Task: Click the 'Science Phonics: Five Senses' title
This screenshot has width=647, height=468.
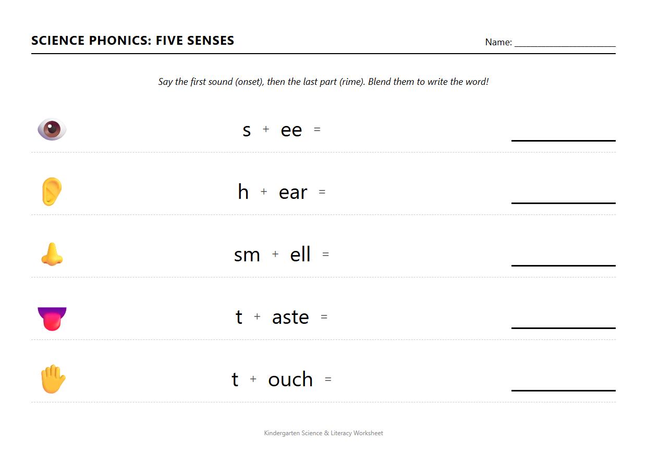Action: click(132, 41)
